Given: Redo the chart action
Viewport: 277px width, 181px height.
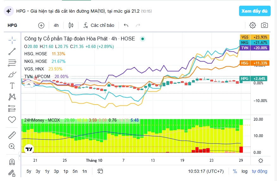Looking at the screenshot, I should (138, 25).
